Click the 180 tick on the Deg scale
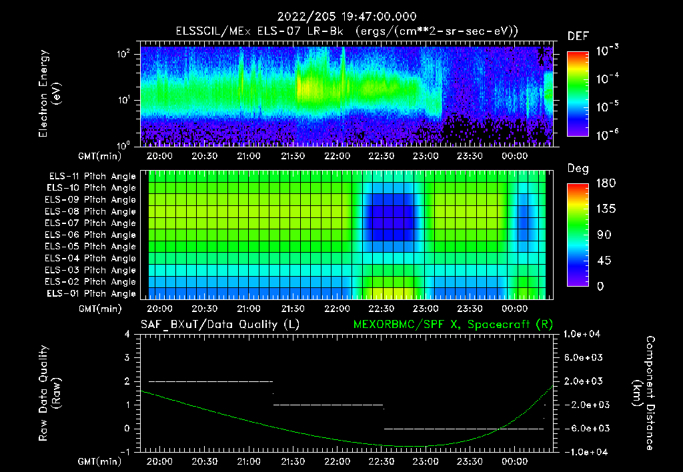 pyautogui.click(x=606, y=183)
